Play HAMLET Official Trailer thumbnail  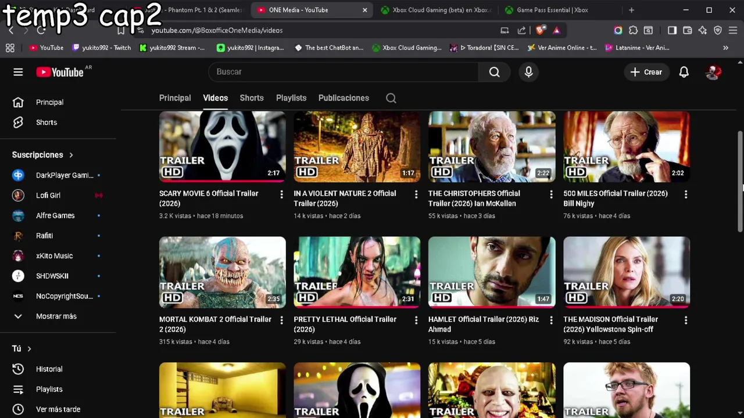coord(492,272)
